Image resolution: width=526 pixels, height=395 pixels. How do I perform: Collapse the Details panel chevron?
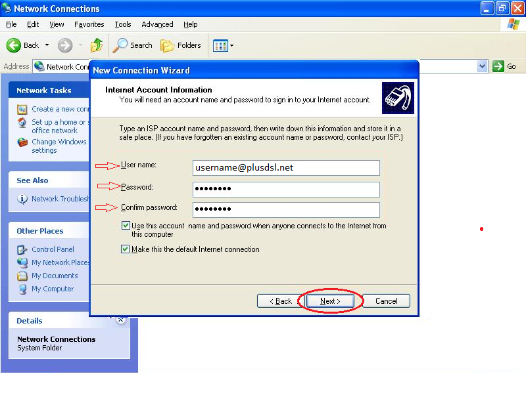click(121, 320)
